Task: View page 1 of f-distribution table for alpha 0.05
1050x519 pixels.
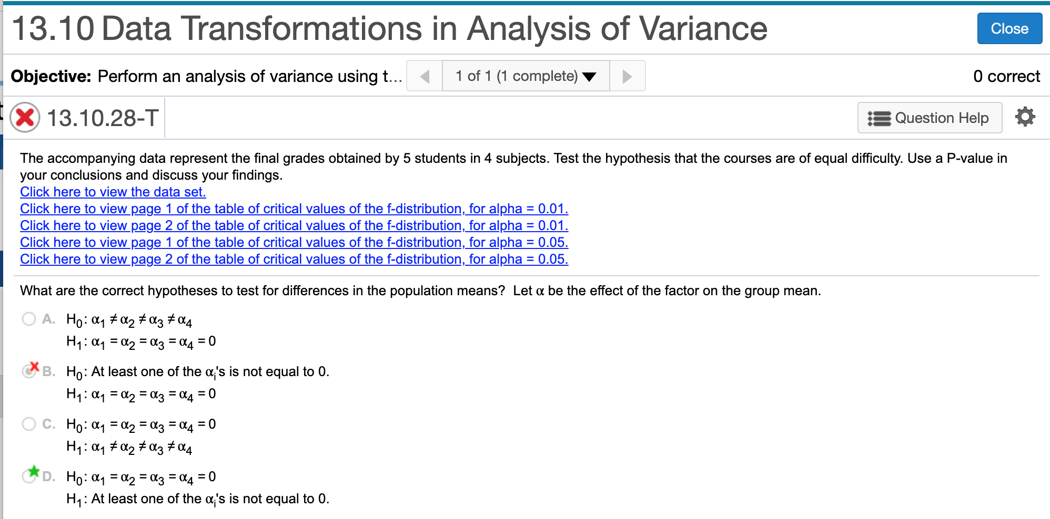Action: click(294, 242)
